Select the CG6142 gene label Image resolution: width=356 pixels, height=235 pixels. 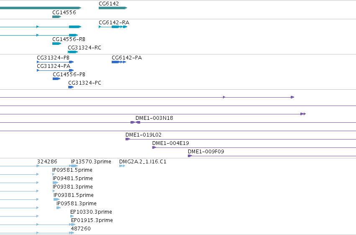point(109,4)
